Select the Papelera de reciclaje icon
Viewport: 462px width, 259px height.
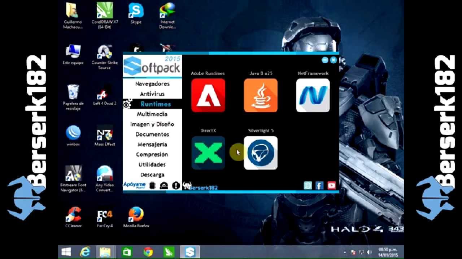point(73,97)
